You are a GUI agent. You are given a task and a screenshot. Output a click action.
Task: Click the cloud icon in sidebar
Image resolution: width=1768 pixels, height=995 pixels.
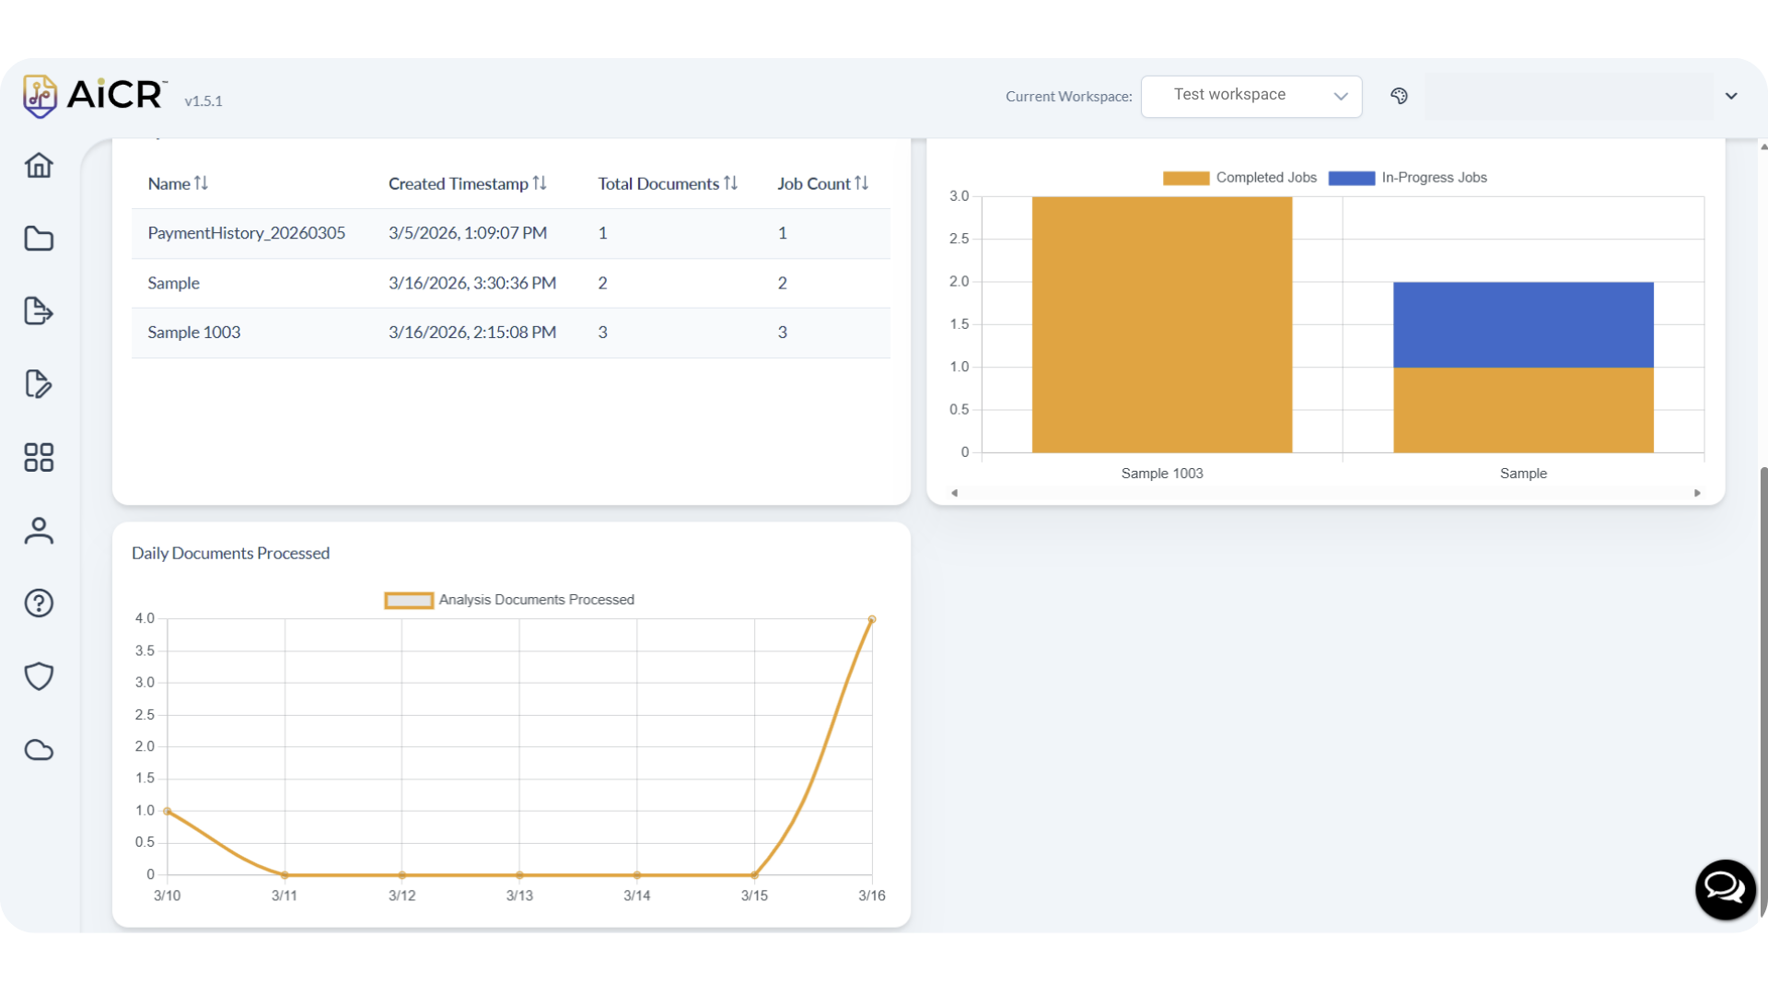(x=39, y=750)
